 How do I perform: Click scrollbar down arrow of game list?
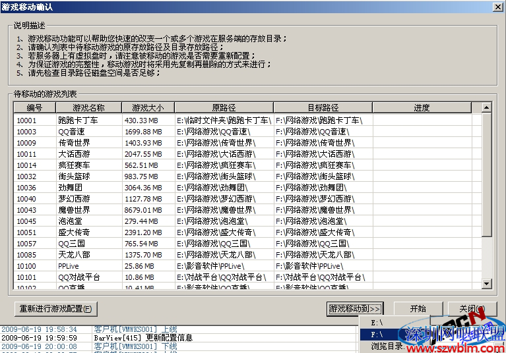point(487,283)
